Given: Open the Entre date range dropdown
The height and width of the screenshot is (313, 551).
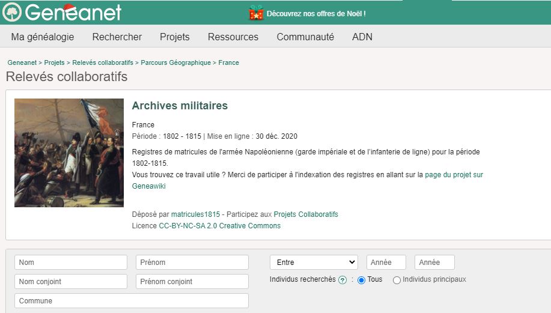Looking at the screenshot, I should click(x=314, y=263).
